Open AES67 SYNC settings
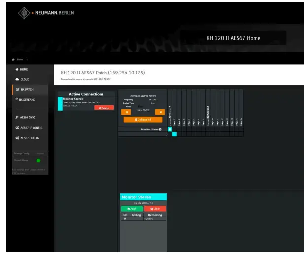The width and height of the screenshot is (306, 254). pos(28,117)
